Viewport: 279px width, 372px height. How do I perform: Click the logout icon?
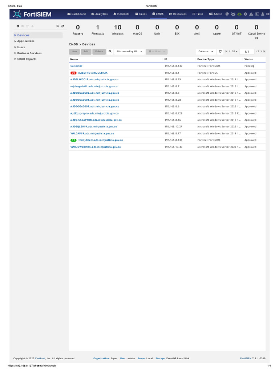click(268, 14)
